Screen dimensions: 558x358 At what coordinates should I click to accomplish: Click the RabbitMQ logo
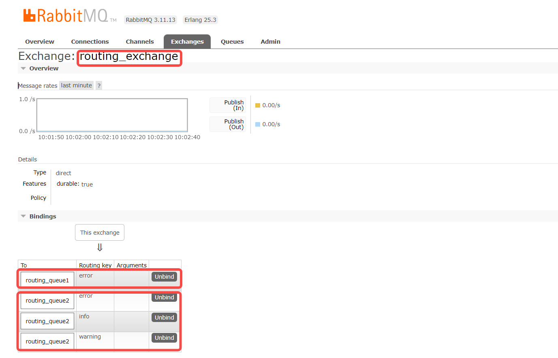click(x=70, y=16)
